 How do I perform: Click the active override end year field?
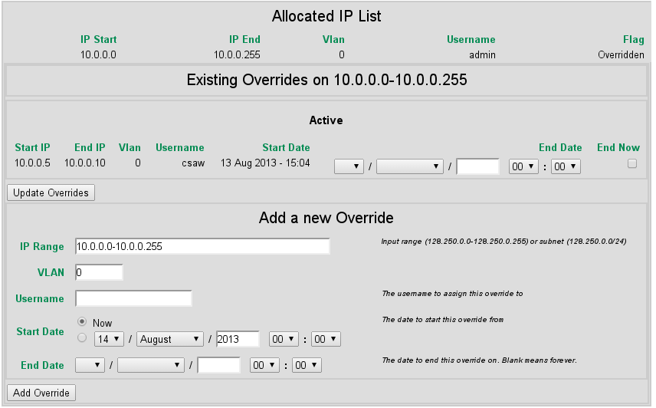pos(477,166)
